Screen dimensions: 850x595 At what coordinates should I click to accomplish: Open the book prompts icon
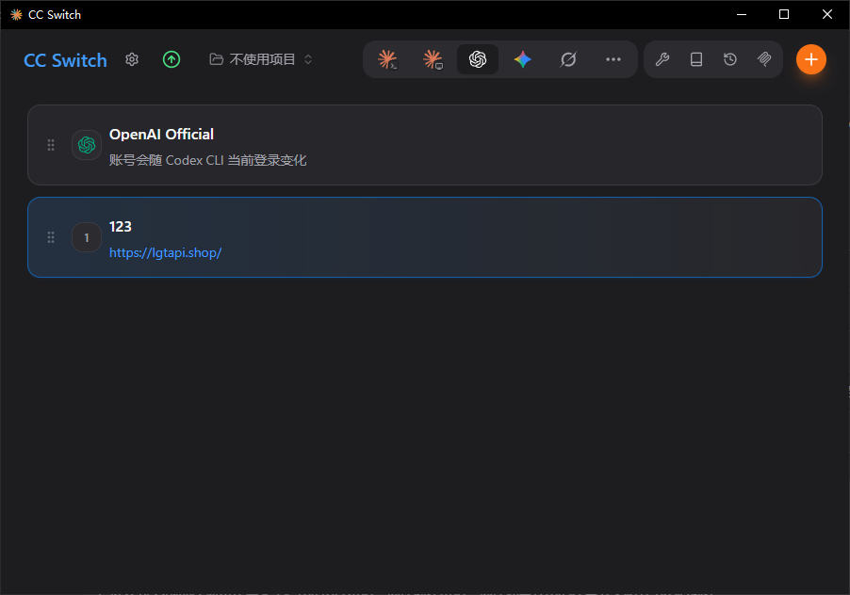point(696,59)
